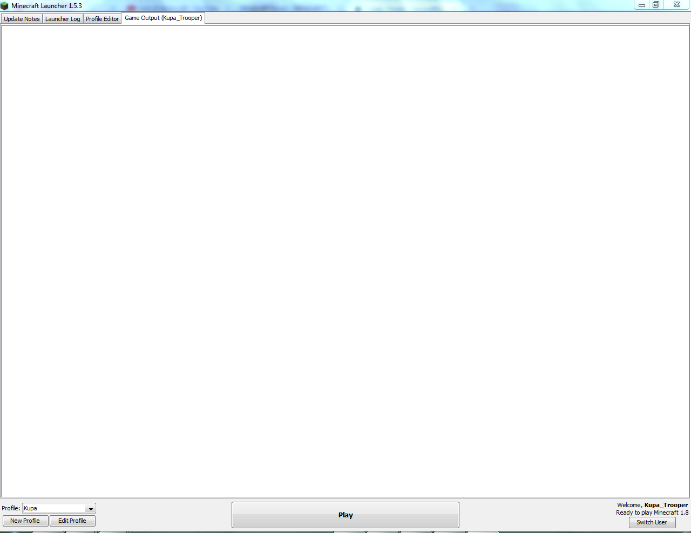Screen dimensions: 691x533
Task: Switch to the Update Notes tab
Action: point(22,19)
